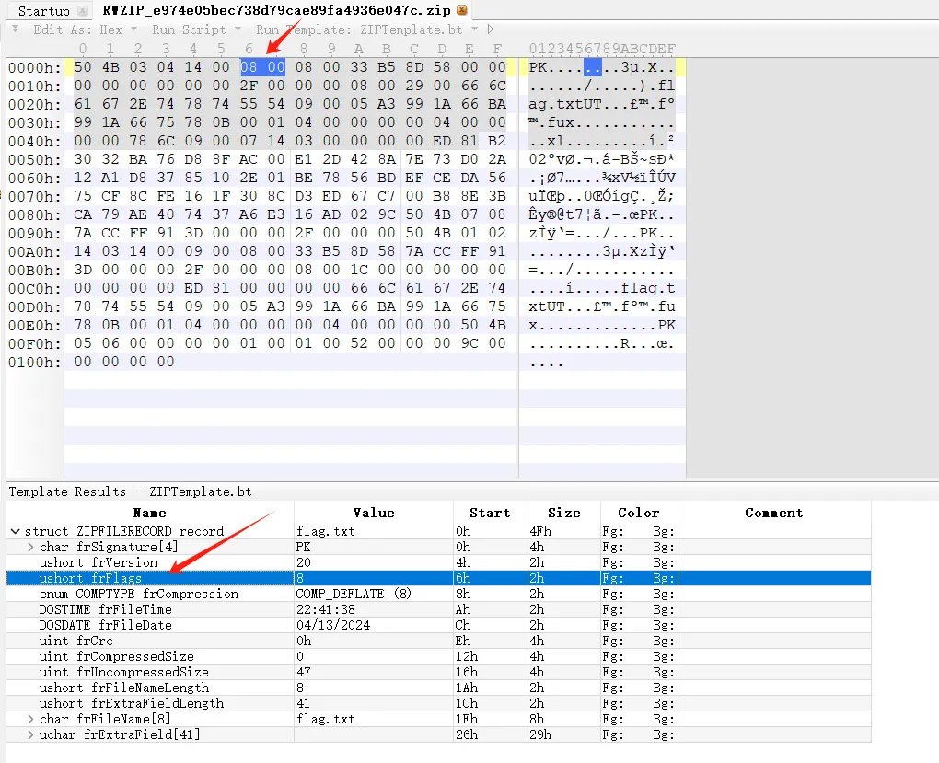This screenshot has height=763, width=939.
Task: Expand char frFileName[8] node
Action: pyautogui.click(x=30, y=719)
